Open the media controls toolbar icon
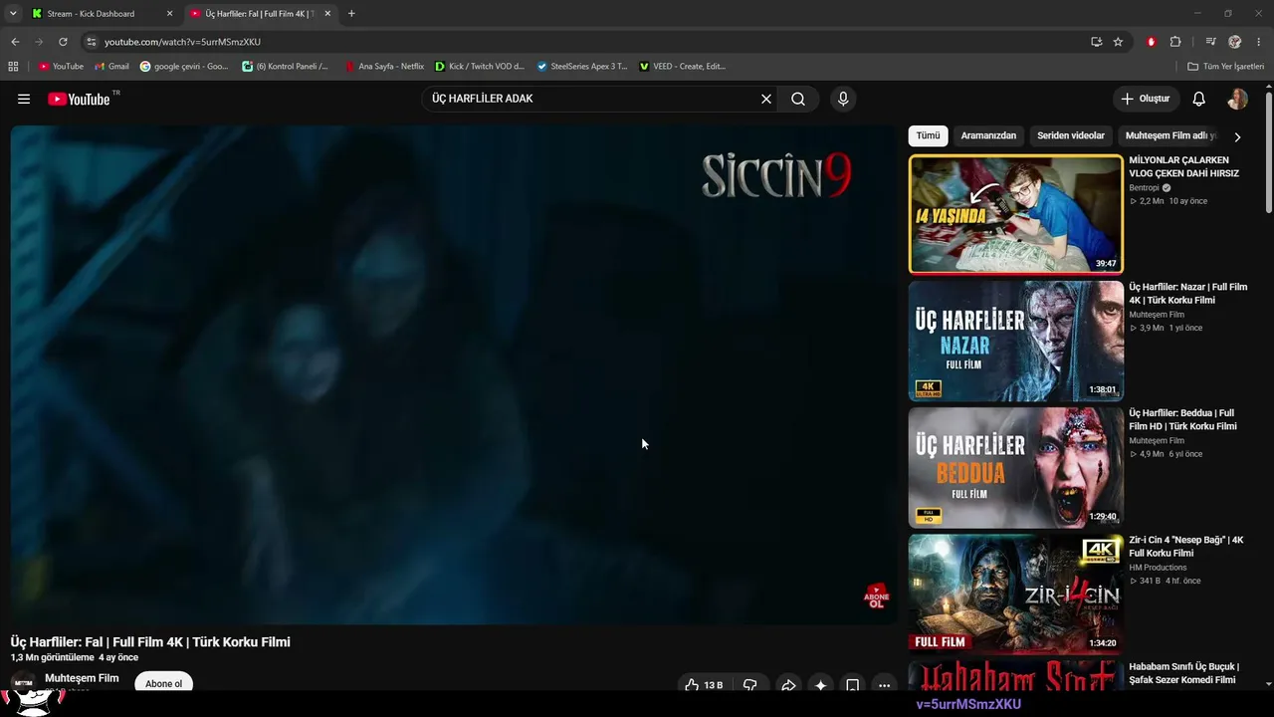 (1210, 42)
